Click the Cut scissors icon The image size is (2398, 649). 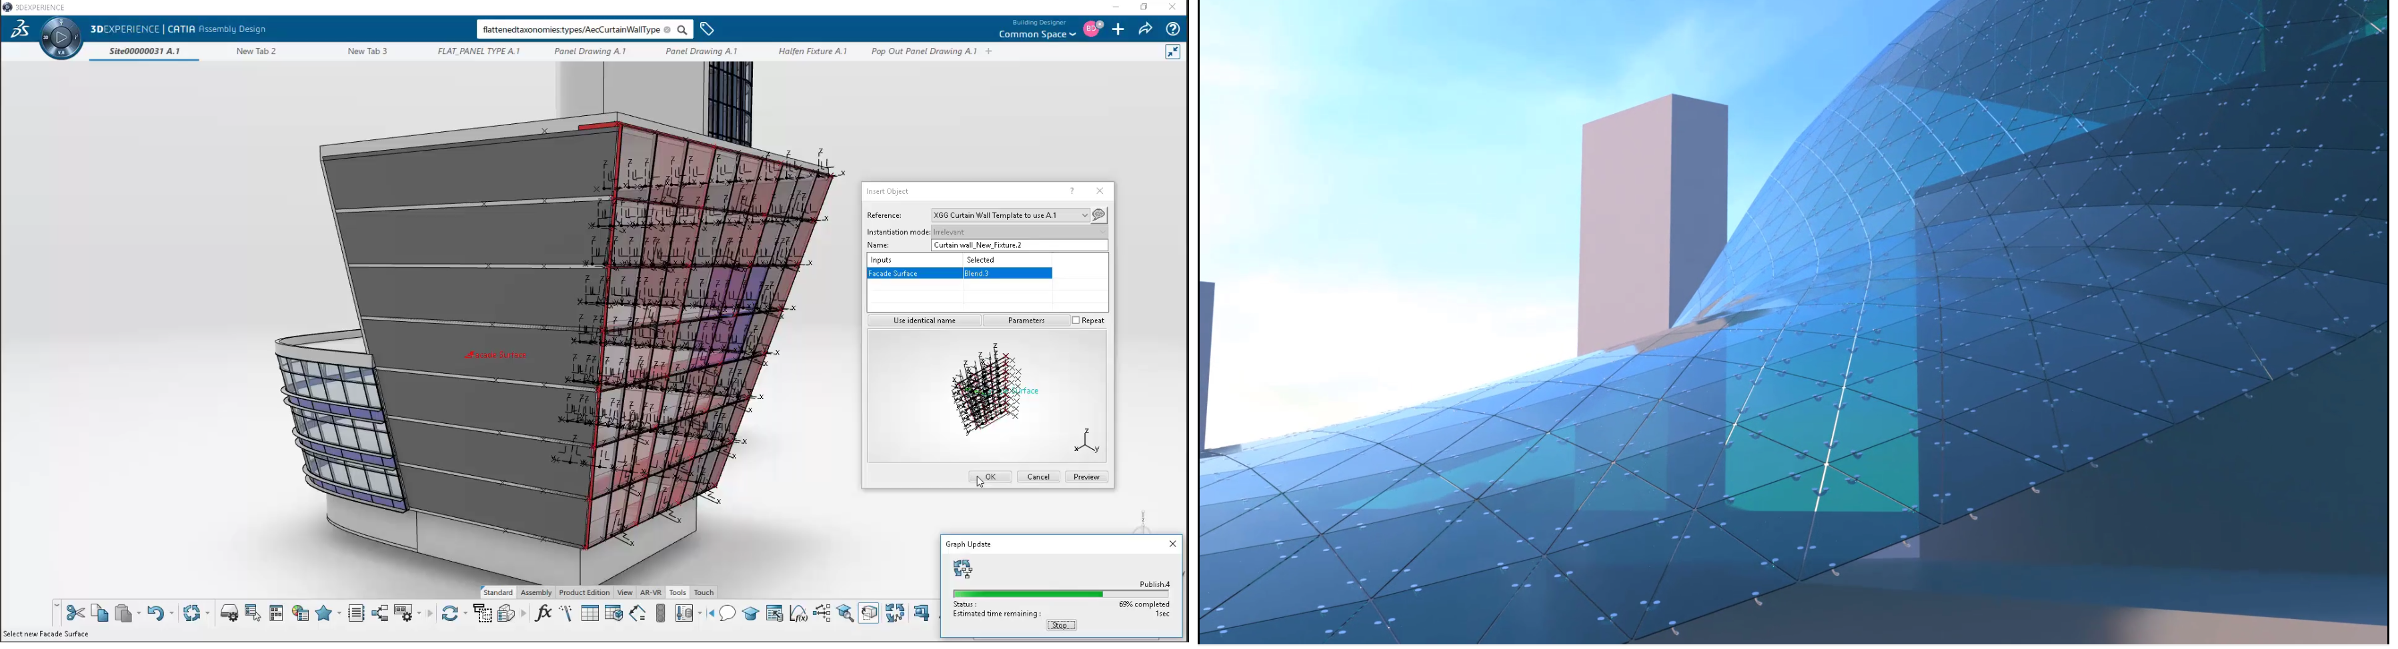click(75, 613)
